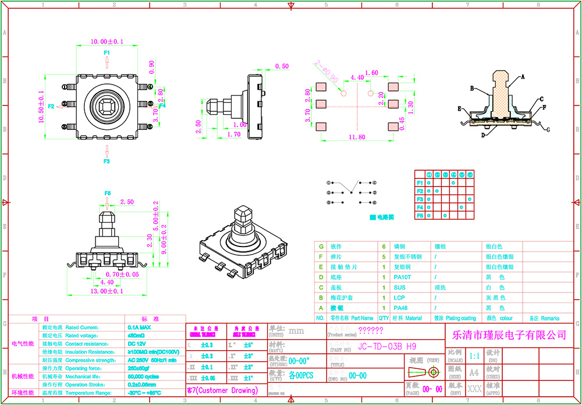Toggle the circle in contact table row F3
Image resolution: width=582 pixels, height=405 pixels.
tap(428, 200)
